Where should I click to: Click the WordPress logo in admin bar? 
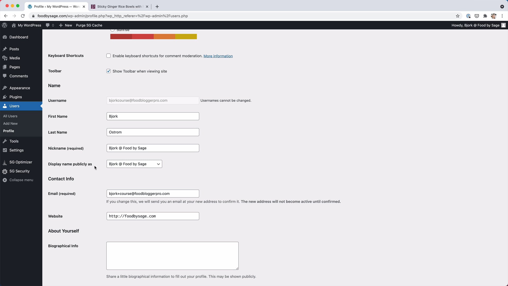[x=4, y=25]
